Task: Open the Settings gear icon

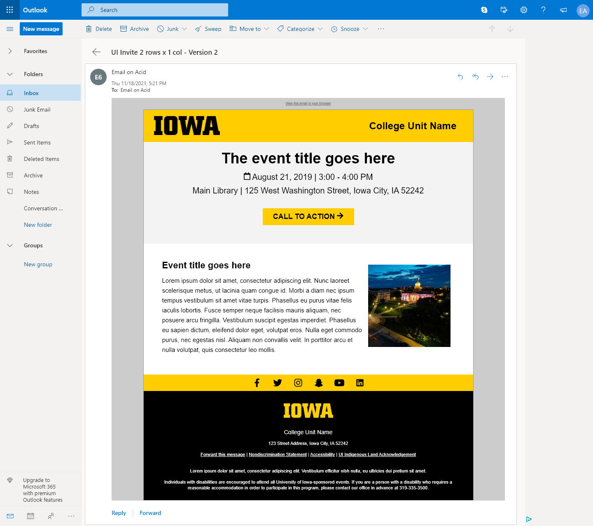Action: (524, 10)
